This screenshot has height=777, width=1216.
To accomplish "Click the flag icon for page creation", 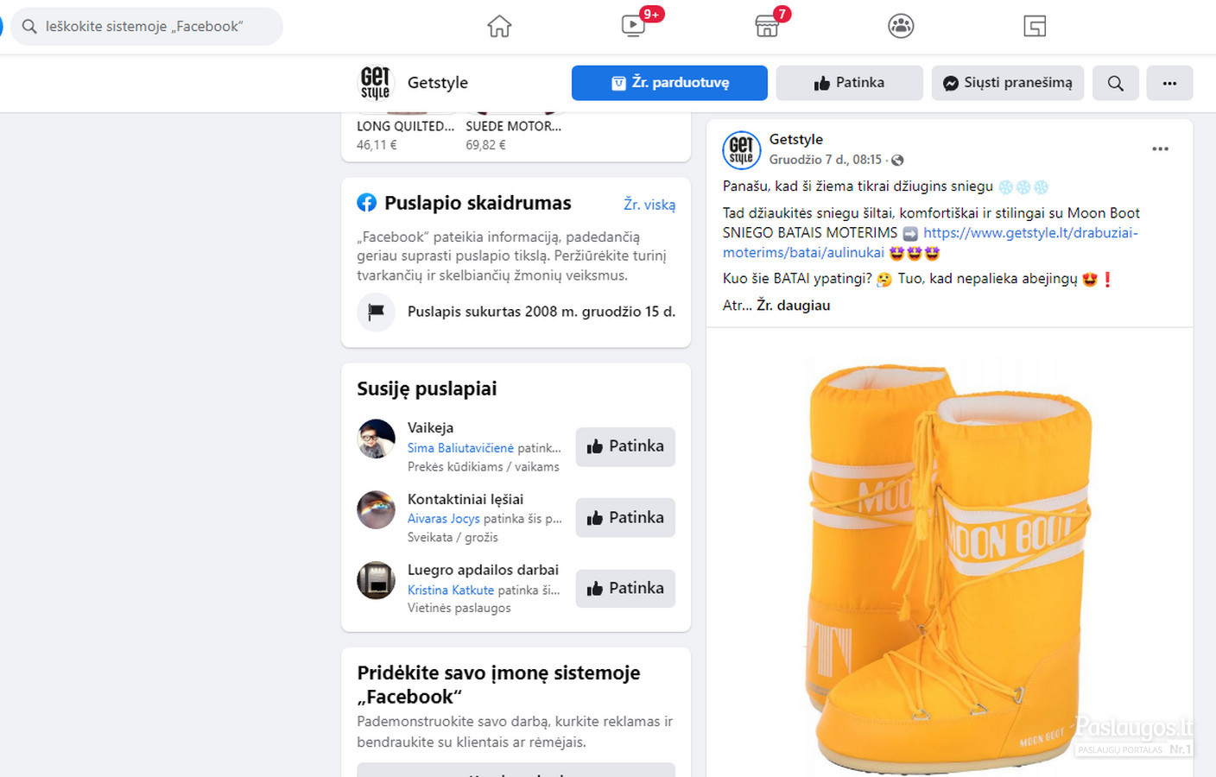I will (376, 312).
